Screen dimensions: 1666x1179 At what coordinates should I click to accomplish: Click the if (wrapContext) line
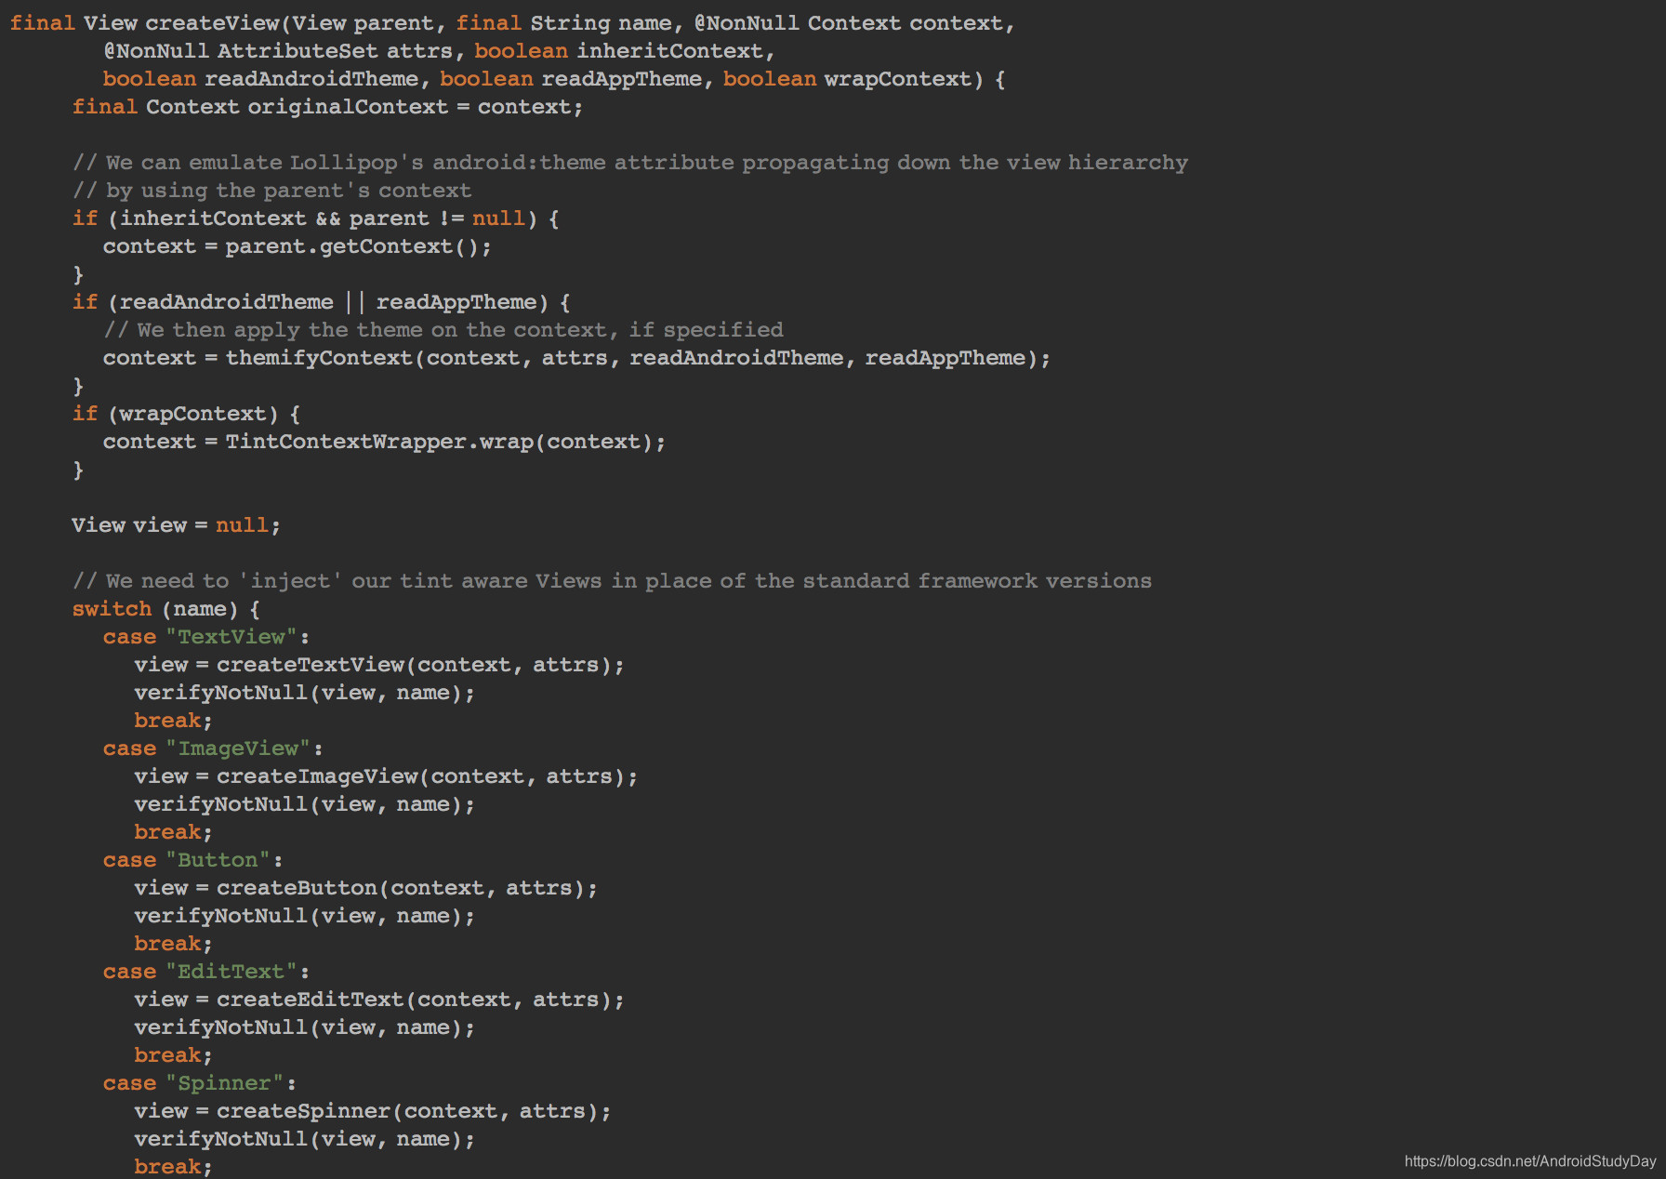click(186, 414)
